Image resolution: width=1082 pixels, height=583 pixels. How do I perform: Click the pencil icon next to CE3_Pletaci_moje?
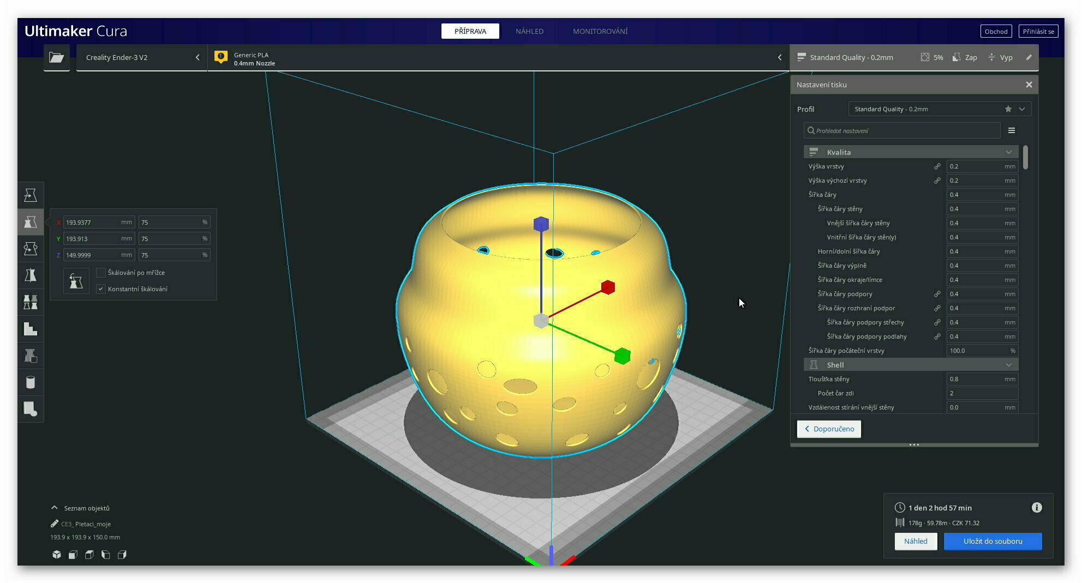(x=55, y=524)
